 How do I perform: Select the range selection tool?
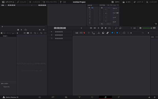coord(93,33)
